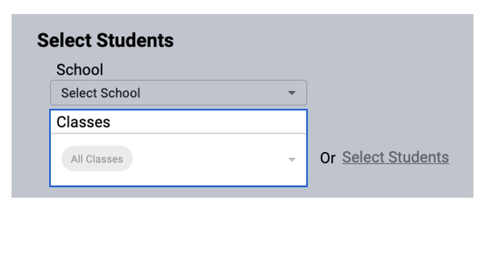Follow the "Select Students" link
This screenshot has height=271, width=482.
click(x=395, y=158)
